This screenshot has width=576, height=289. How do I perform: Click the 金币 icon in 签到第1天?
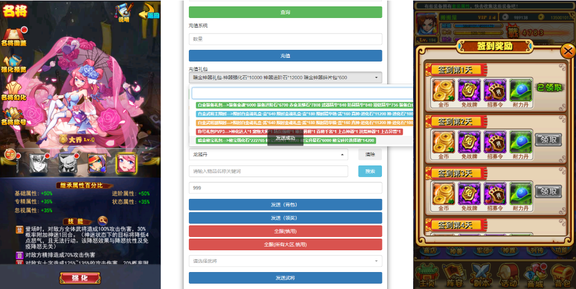tap(443, 89)
